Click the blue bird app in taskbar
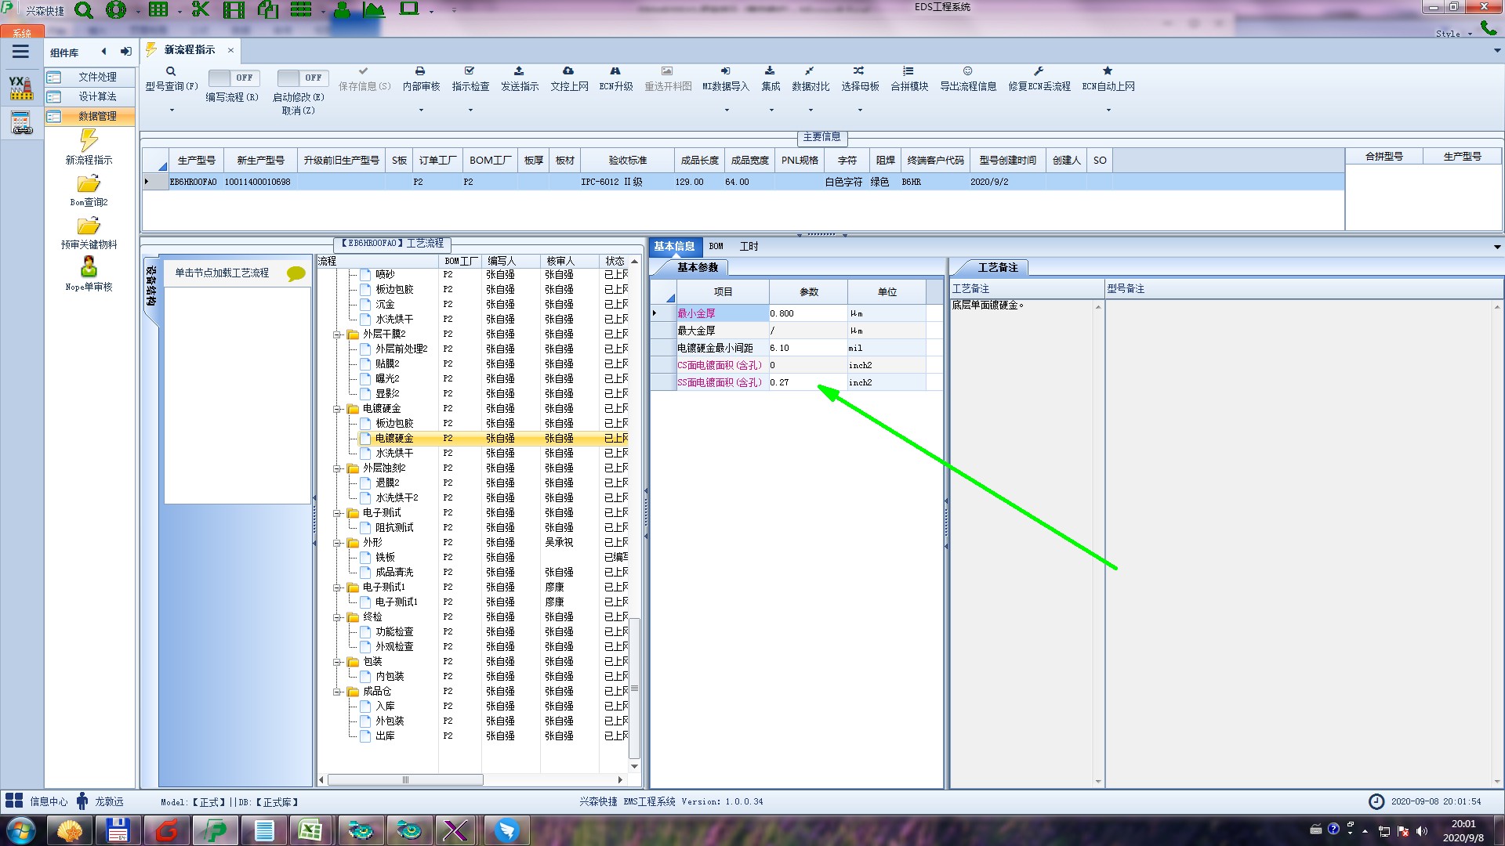Image resolution: width=1505 pixels, height=846 pixels. click(x=506, y=830)
